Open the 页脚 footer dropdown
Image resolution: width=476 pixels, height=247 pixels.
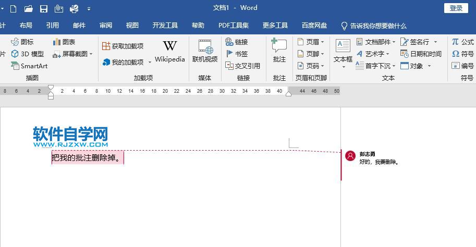(311, 54)
